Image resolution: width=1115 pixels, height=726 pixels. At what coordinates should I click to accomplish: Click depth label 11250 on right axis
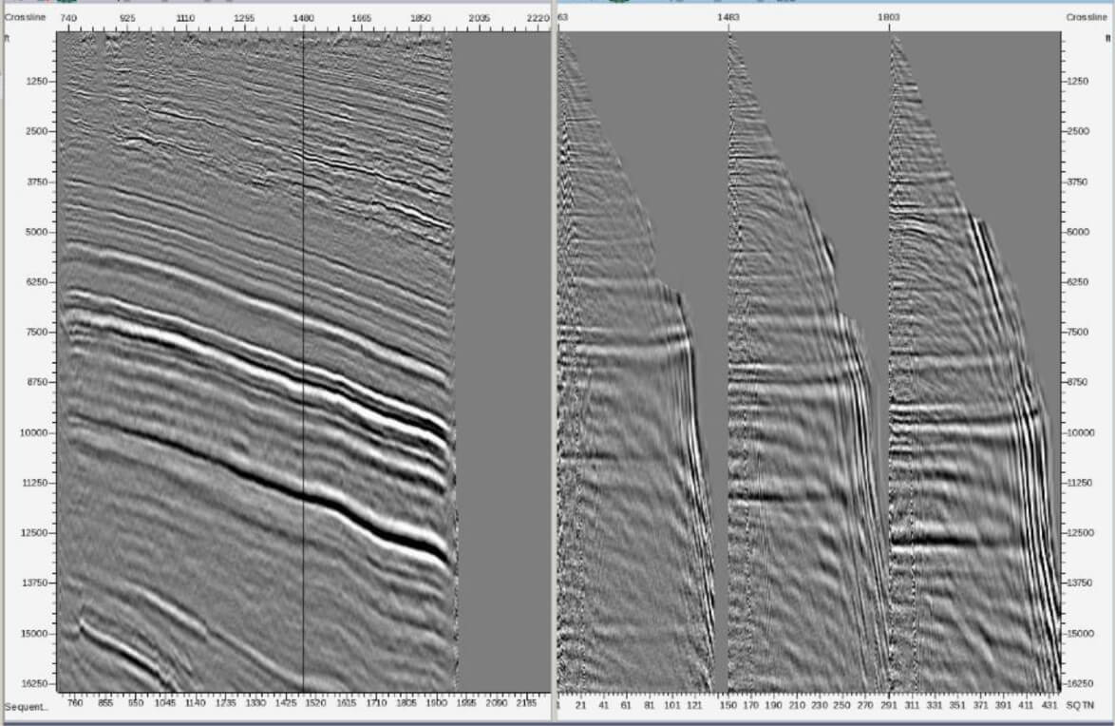pos(1080,484)
